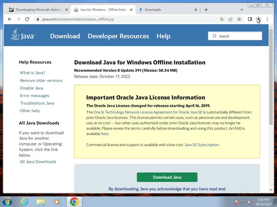
Task: Click the page scrollbar thumb
Action: [271, 77]
